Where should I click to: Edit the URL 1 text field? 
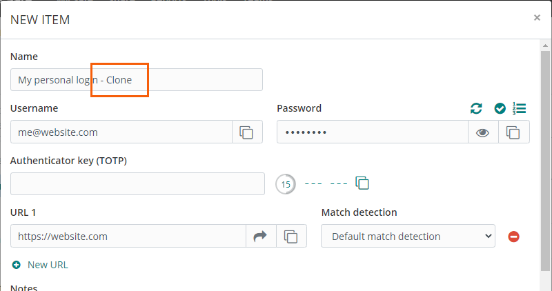[128, 237]
